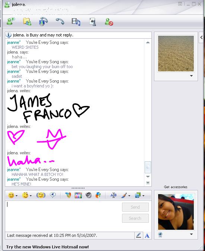Click the jolena. contact name in title
205x251 pixels.
(x=19, y=4)
